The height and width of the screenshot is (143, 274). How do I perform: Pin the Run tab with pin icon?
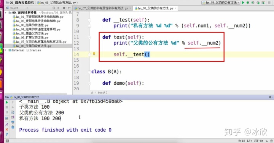pos(7,124)
